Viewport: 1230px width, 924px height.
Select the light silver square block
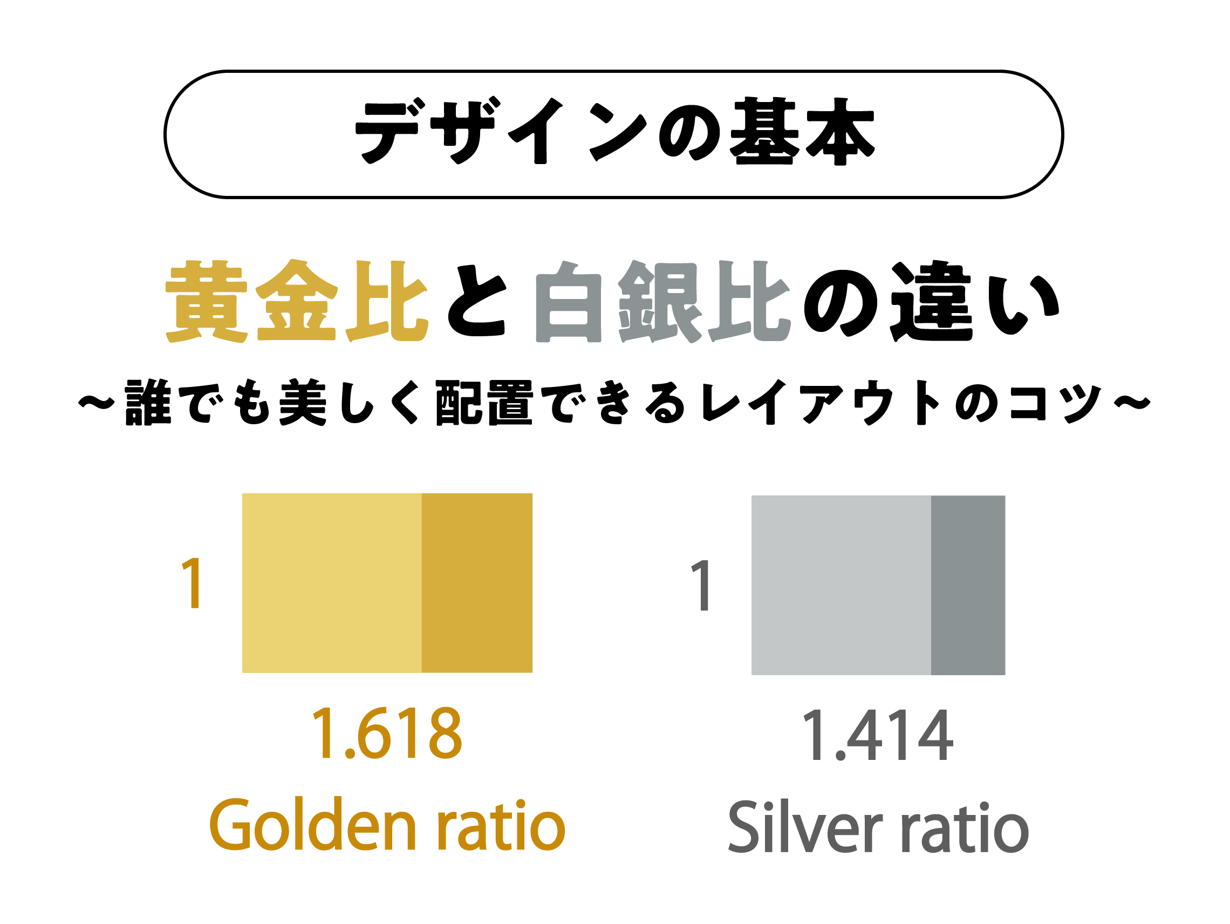point(840,585)
